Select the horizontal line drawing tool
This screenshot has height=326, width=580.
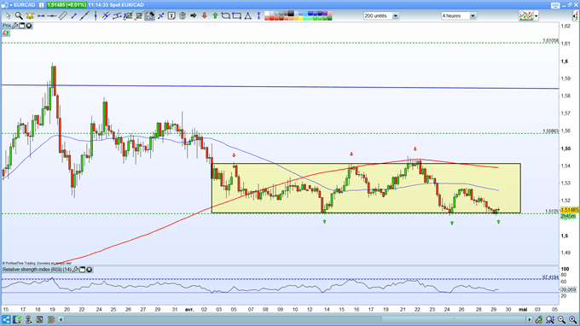coord(41,16)
